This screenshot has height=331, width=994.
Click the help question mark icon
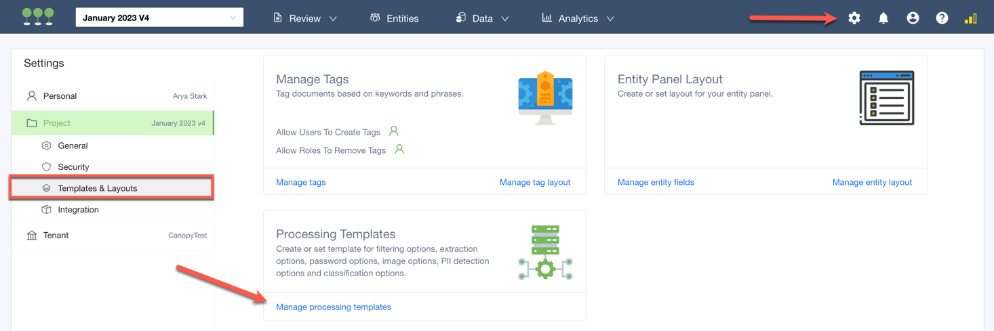[942, 18]
